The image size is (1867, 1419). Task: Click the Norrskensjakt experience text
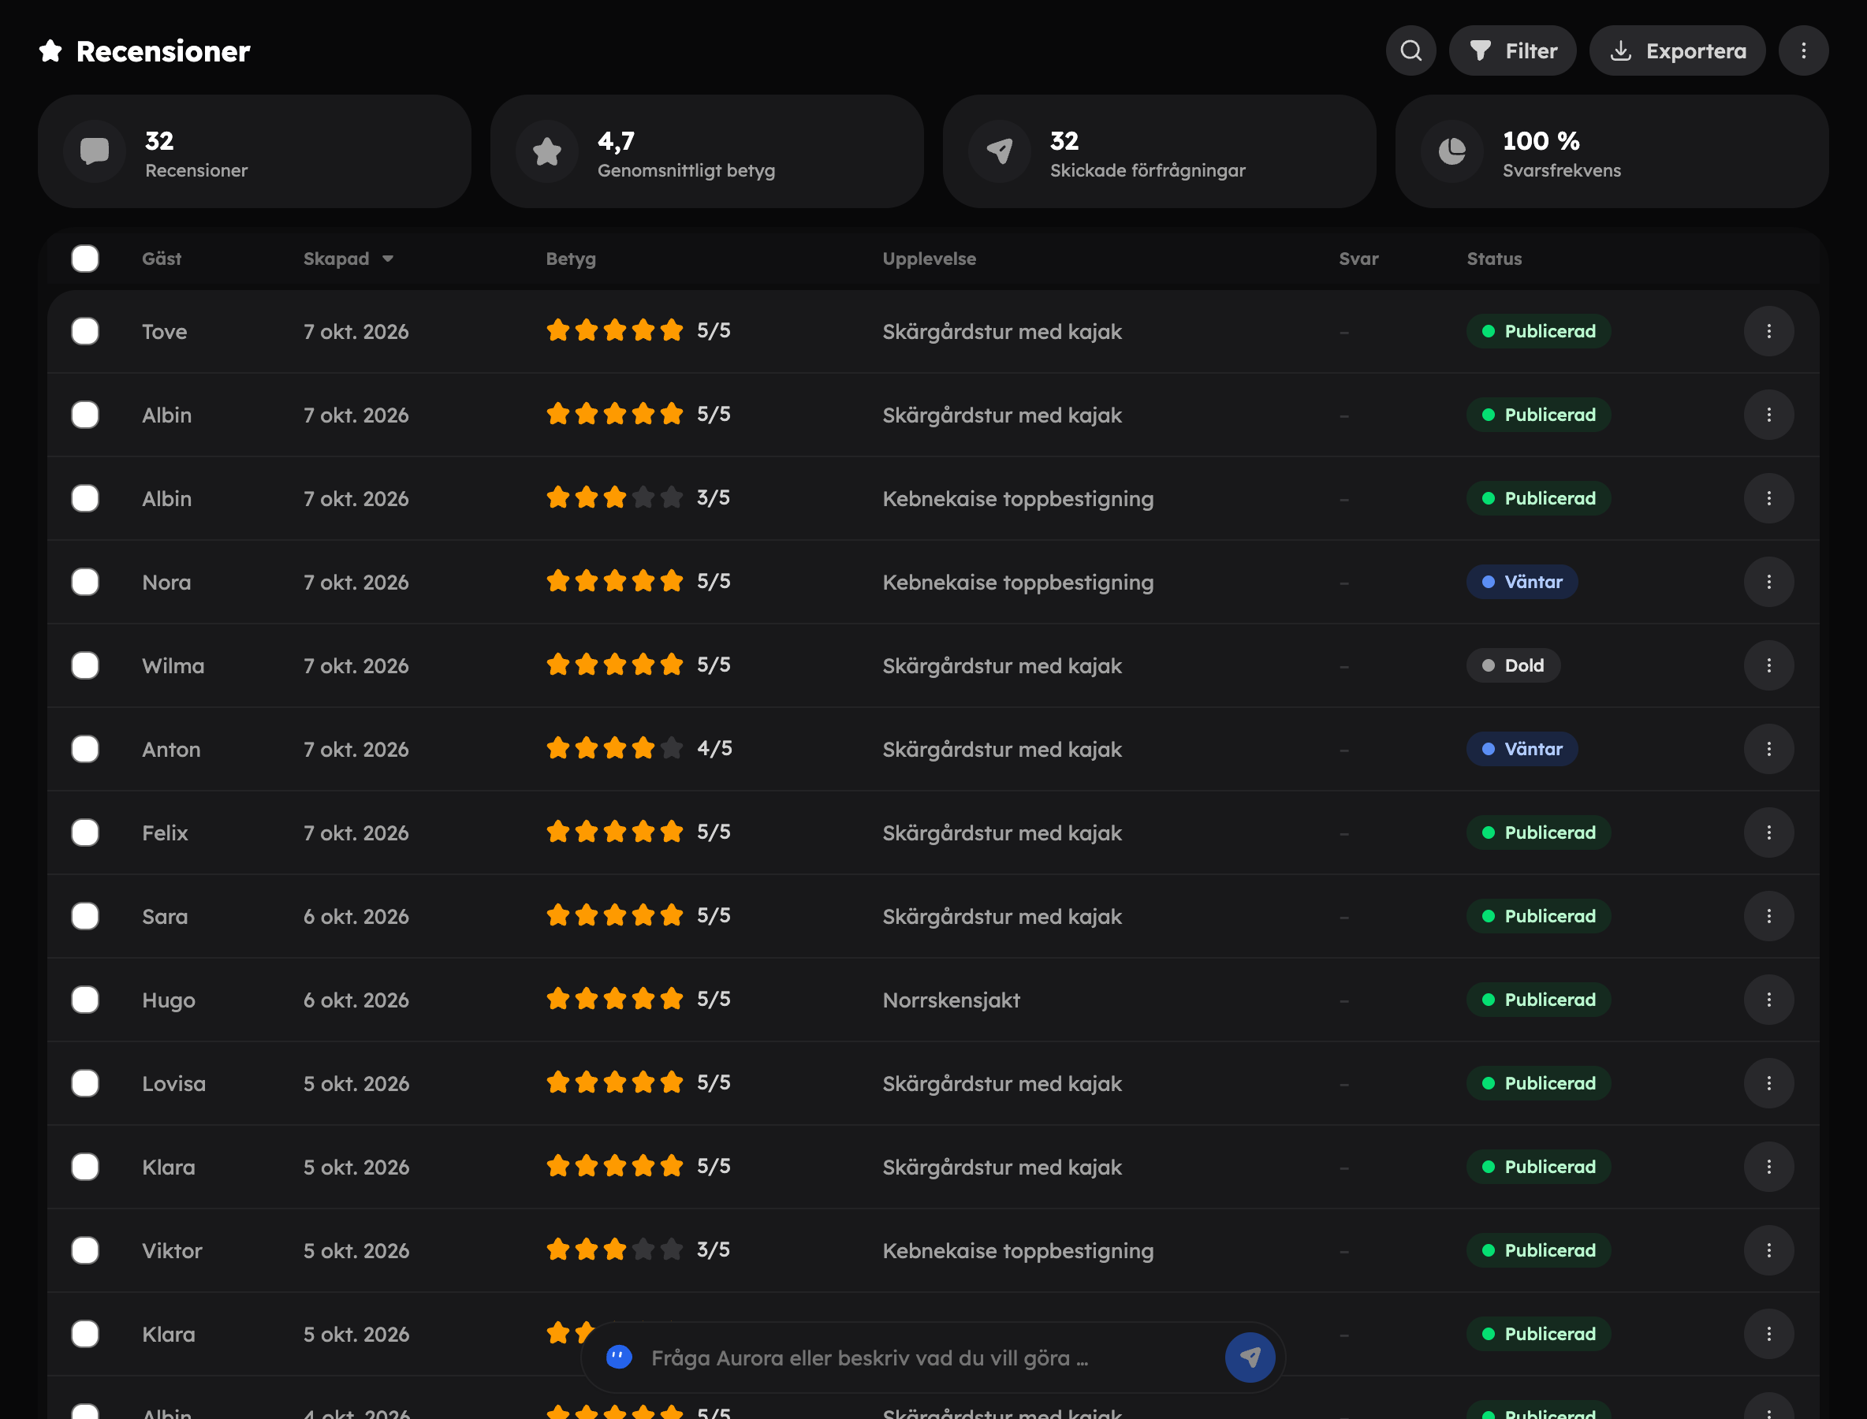[x=952, y=1000]
